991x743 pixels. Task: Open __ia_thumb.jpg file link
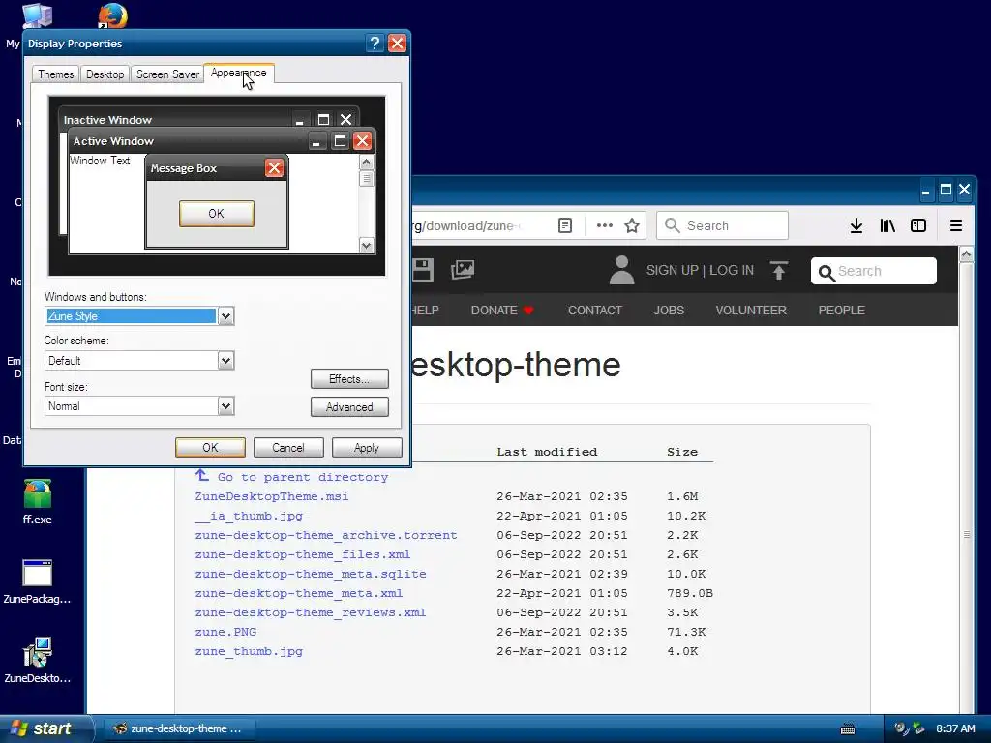click(x=249, y=517)
